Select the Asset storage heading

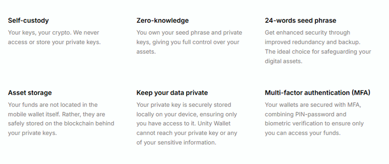coord(30,93)
